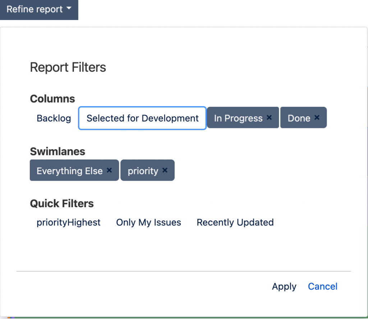
Task: Select the priority swimlane chip label
Action: click(x=143, y=171)
